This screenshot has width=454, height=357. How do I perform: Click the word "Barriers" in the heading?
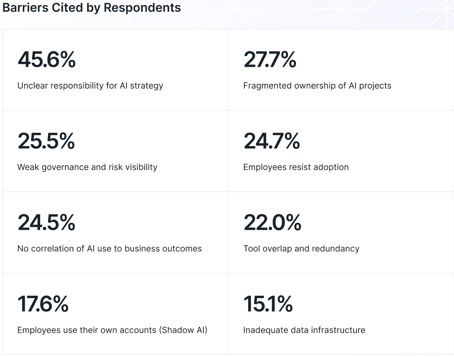[25, 8]
